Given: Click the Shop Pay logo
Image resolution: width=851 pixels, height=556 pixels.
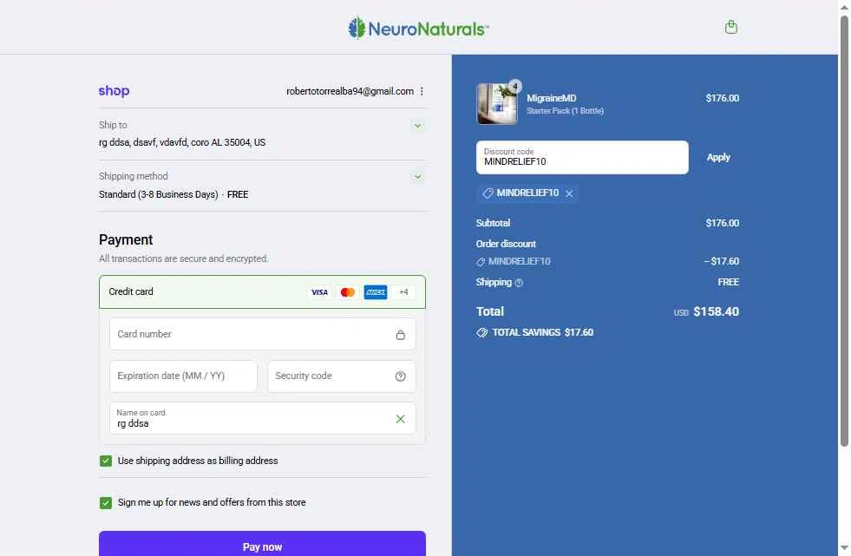Looking at the screenshot, I should (114, 91).
